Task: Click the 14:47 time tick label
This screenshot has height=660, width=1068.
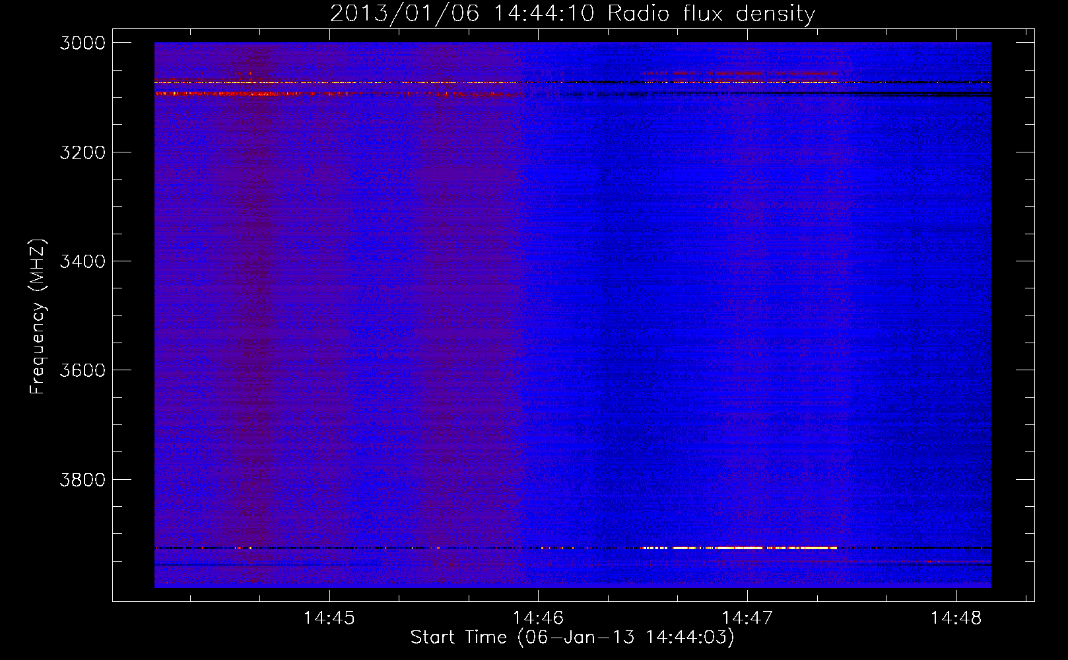Action: pos(747,618)
